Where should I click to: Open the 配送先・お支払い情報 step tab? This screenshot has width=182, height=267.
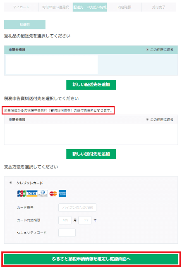click(x=90, y=7)
